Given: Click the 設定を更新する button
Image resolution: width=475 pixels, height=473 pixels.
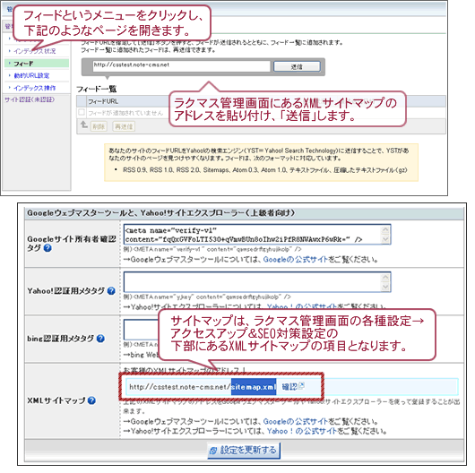Looking at the screenshot, I should (x=244, y=450).
